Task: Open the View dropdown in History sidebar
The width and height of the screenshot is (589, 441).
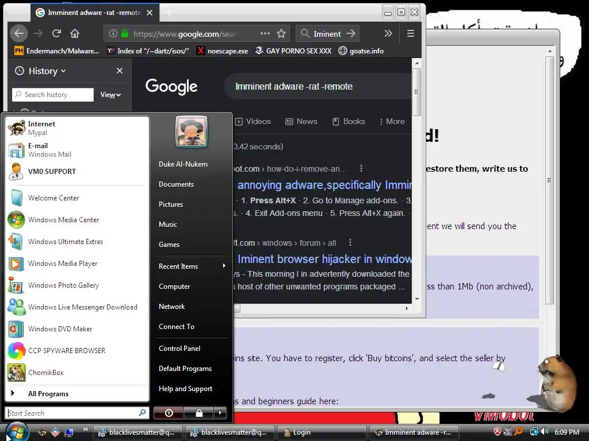Action: coord(110,95)
